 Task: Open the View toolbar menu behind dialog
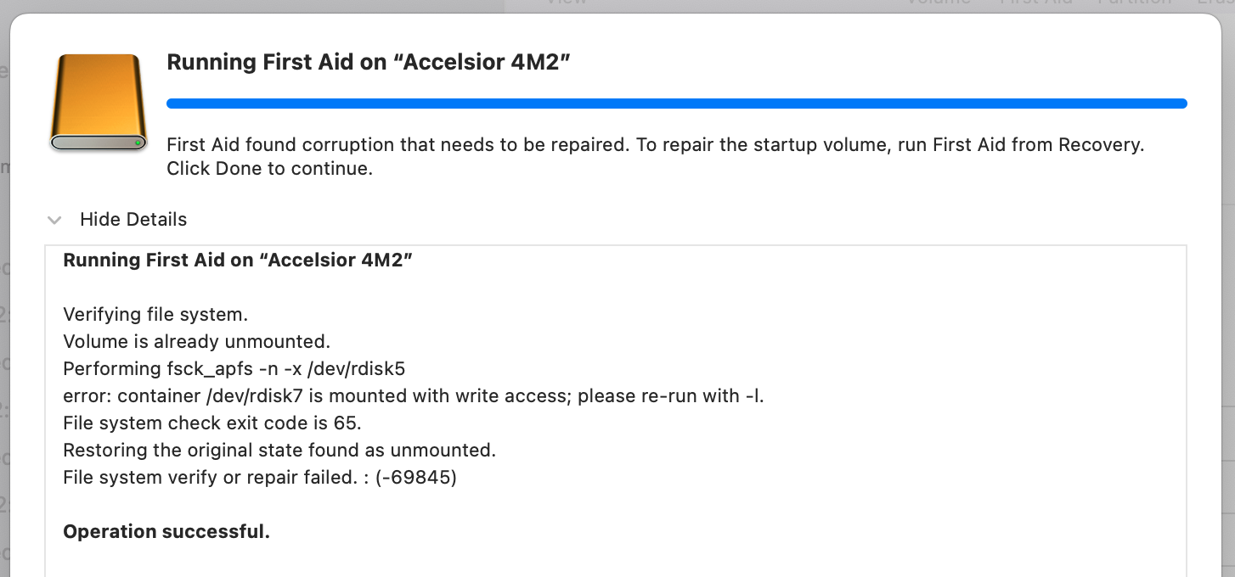point(567,3)
